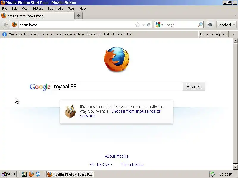Click the notepad quick launch icon in the taskbar
The image size is (238, 178).
point(24,174)
